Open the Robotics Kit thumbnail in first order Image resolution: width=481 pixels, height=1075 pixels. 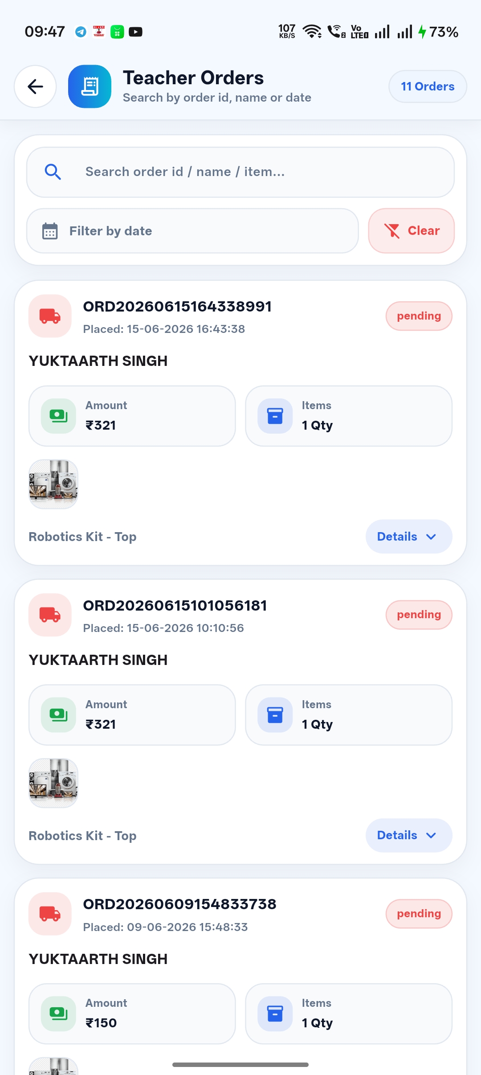[x=53, y=484]
